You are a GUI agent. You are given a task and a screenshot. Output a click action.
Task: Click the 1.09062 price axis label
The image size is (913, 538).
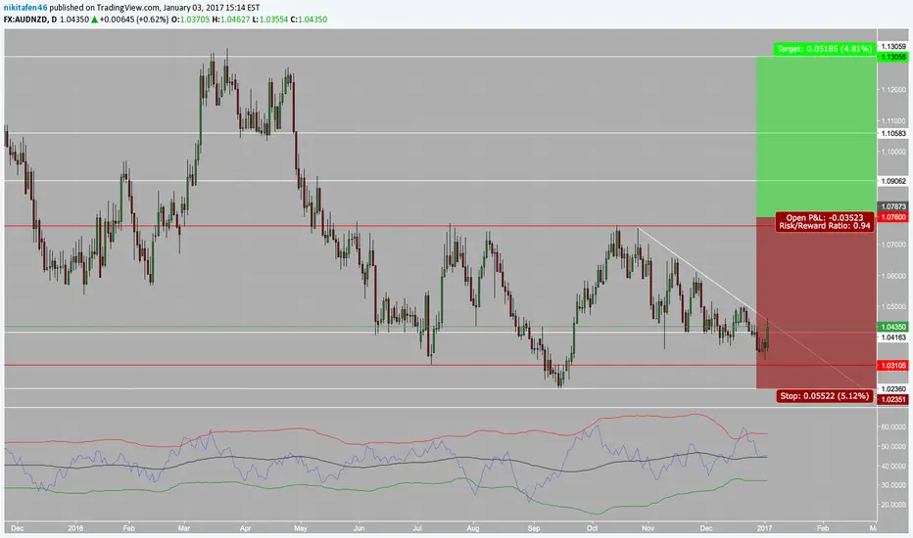[x=893, y=182]
